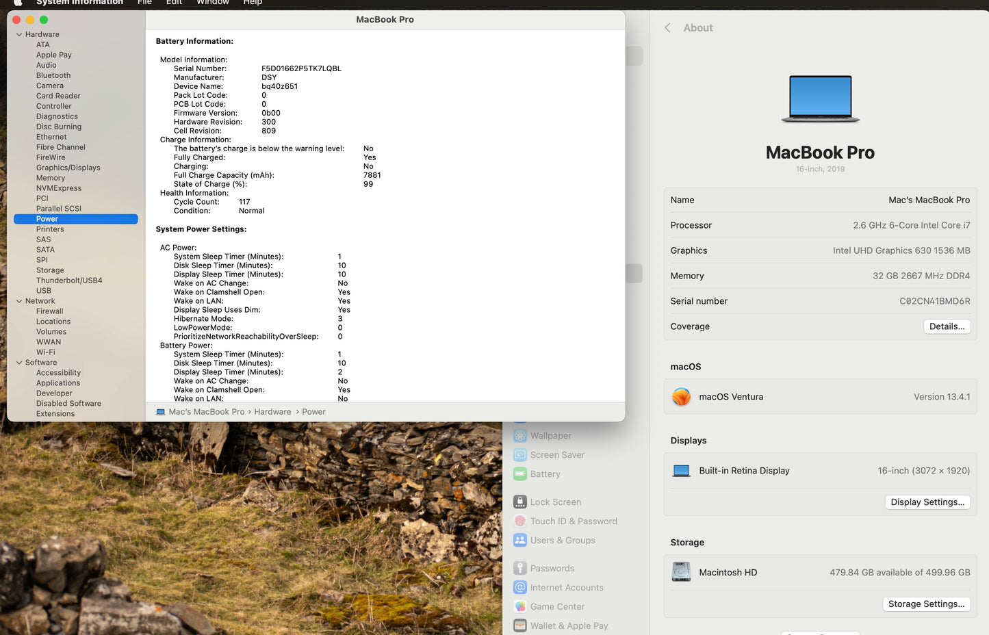989x635 pixels.
Task: Click Storage Settings button
Action: 925,604
